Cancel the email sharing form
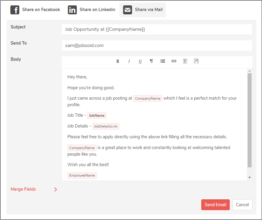262x220 pixels. [x=242, y=205]
